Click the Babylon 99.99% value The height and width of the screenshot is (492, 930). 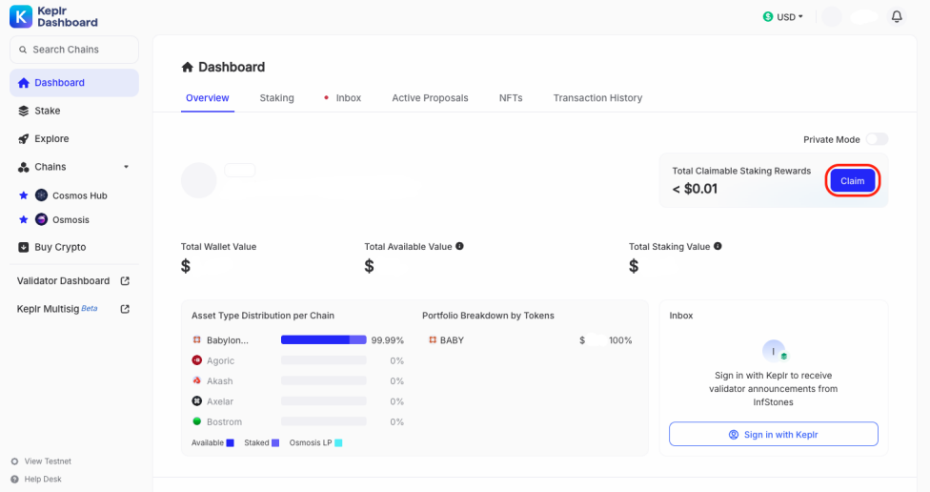point(387,340)
